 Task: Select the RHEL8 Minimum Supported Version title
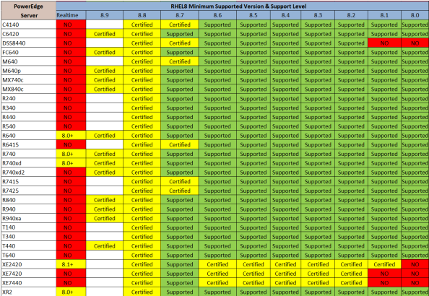(238, 6)
